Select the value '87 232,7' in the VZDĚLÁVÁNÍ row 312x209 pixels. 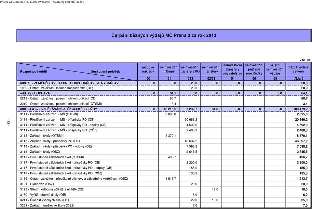click(x=191, y=109)
